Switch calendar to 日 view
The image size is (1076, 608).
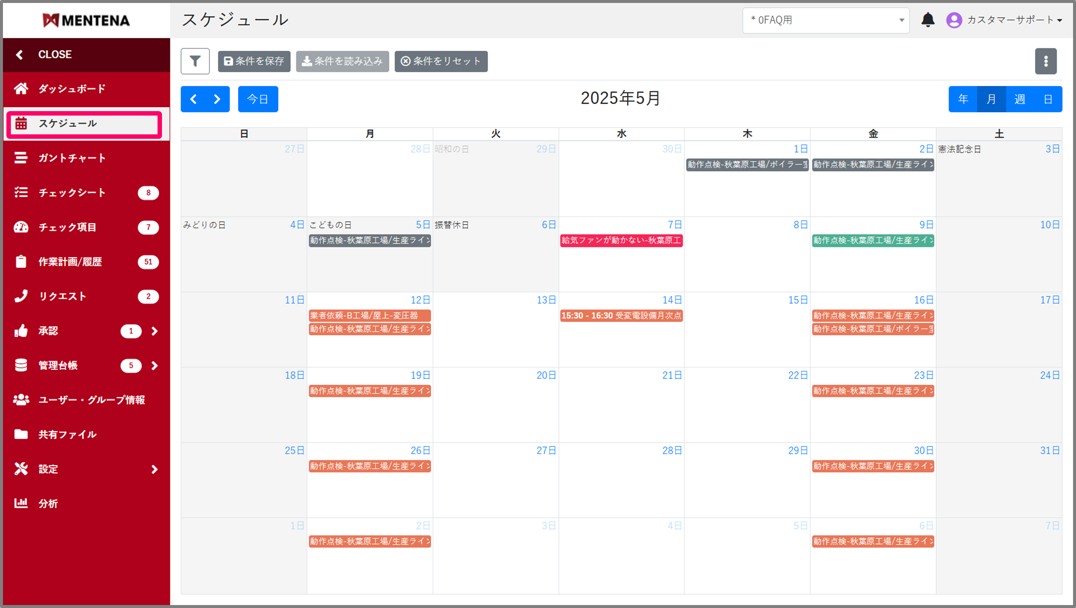[1048, 99]
